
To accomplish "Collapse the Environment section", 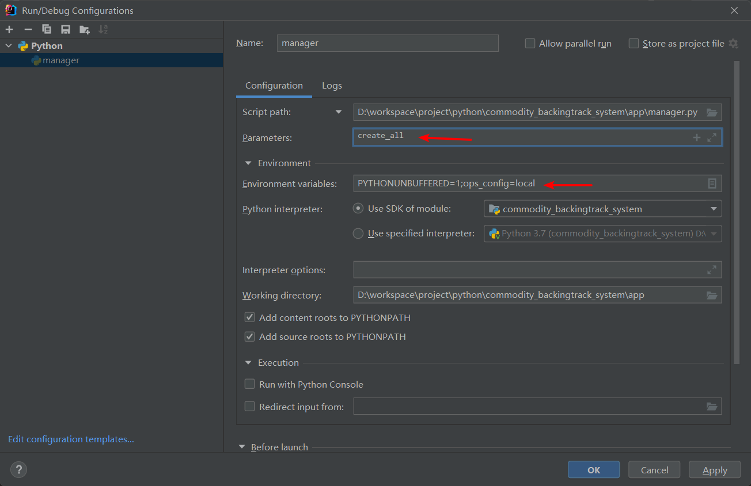I will pos(248,163).
